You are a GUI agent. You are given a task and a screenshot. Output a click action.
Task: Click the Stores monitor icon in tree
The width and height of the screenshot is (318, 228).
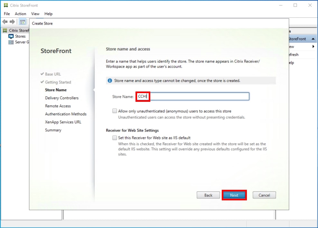pyautogui.click(x=11, y=36)
